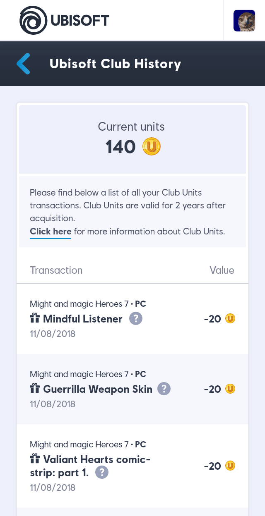This screenshot has width=265, height=516.
Task: Go back using the blue chevron arrow
Action: tap(24, 64)
